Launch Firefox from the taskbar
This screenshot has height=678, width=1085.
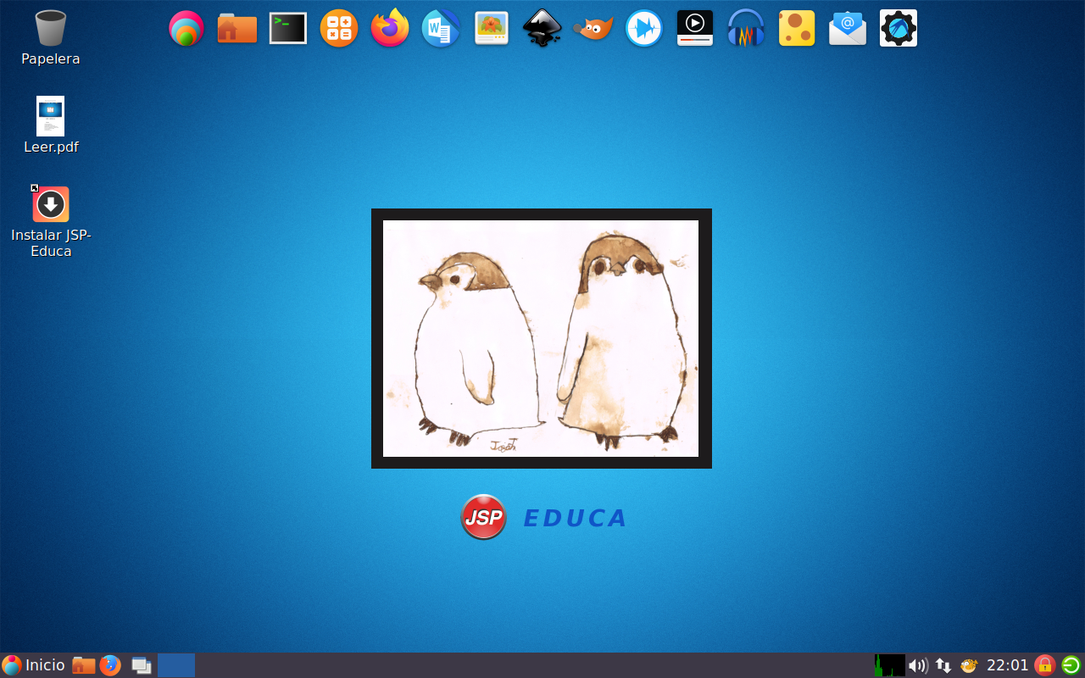pyautogui.click(x=110, y=665)
